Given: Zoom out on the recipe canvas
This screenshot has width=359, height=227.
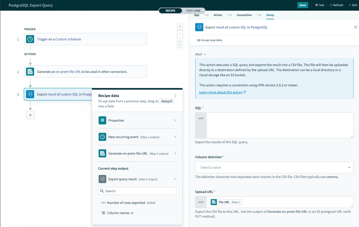Looking at the screenshot, I should [180, 39].
